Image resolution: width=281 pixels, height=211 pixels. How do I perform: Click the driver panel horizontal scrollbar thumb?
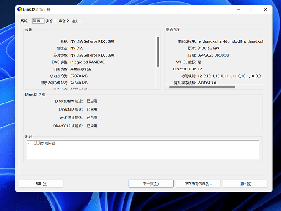202,87
